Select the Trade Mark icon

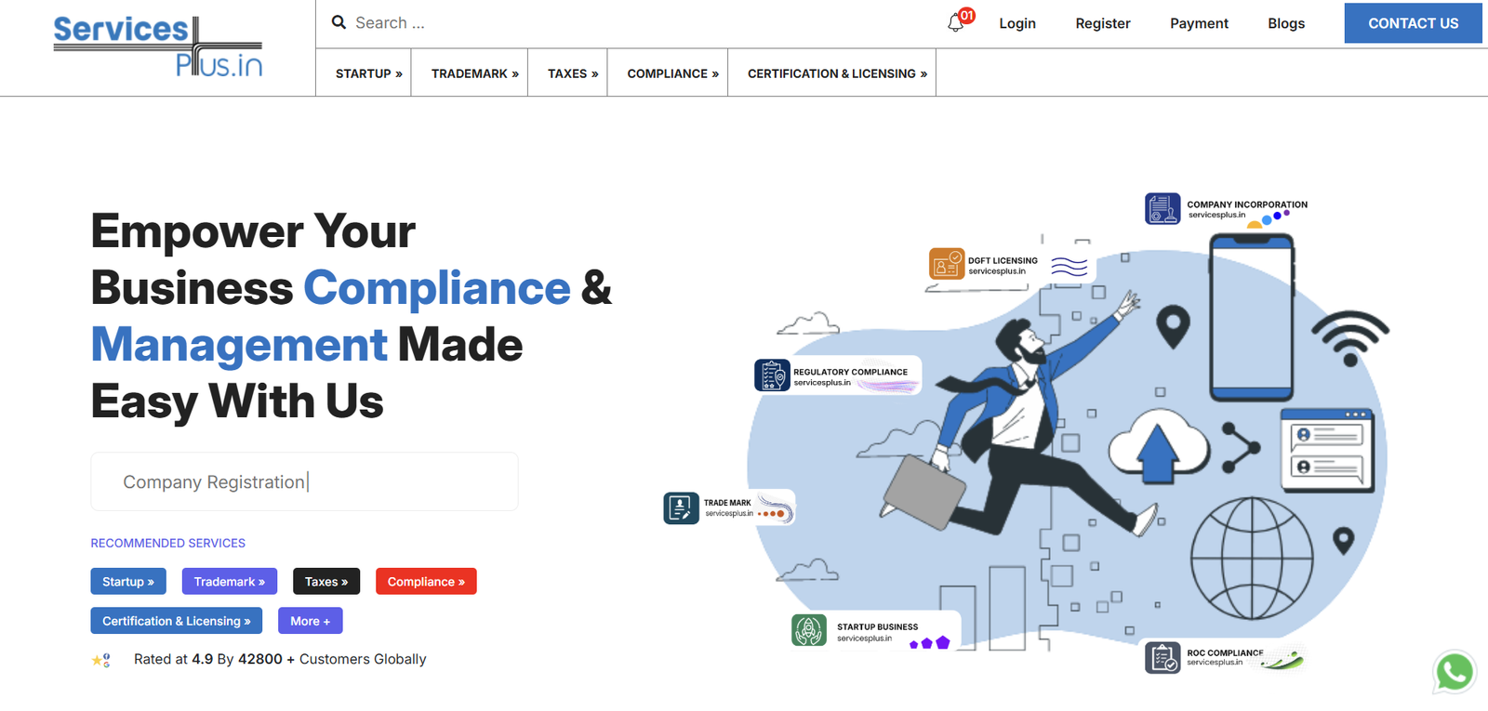point(682,508)
